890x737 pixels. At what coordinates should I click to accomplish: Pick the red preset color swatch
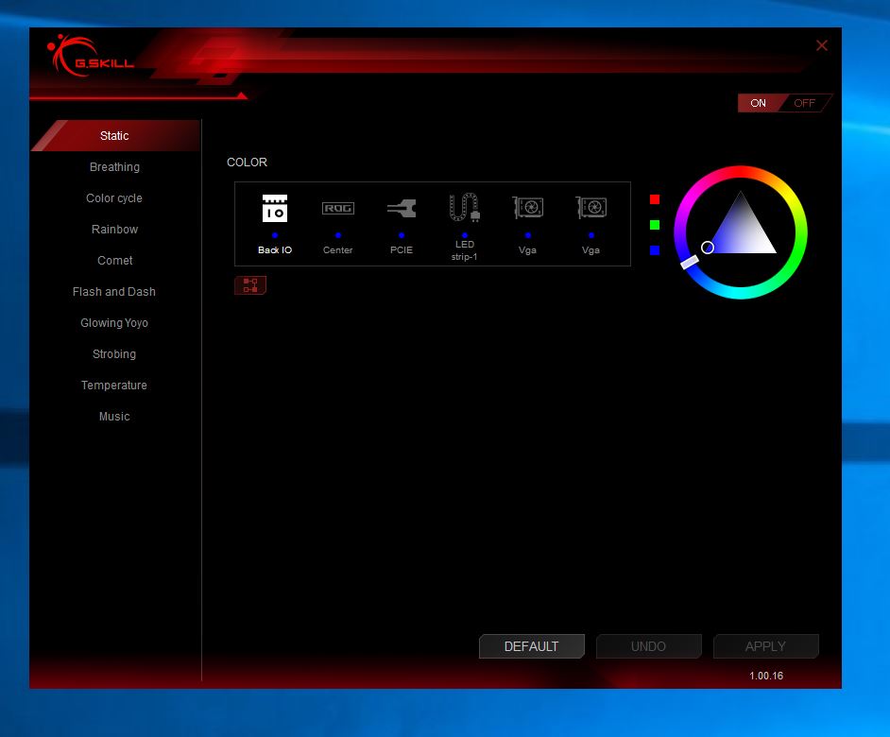click(655, 199)
